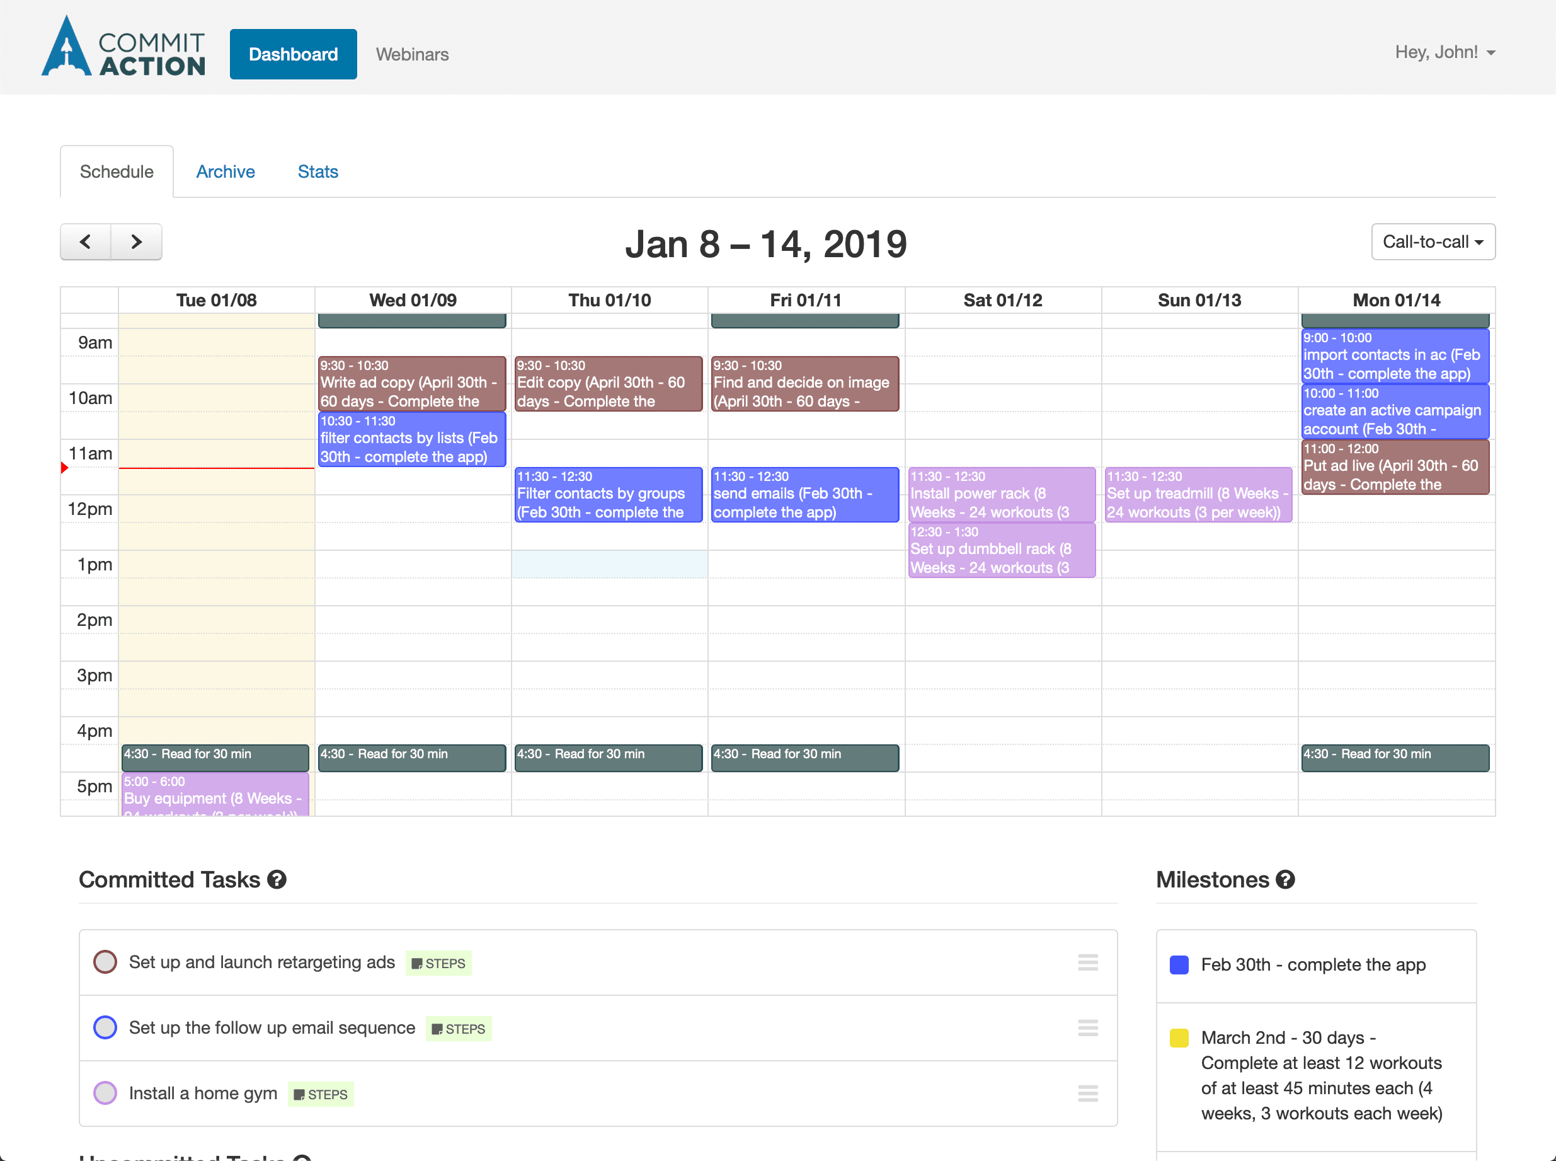
Task: Open the Committed Tasks help tooltip
Action: 277,879
